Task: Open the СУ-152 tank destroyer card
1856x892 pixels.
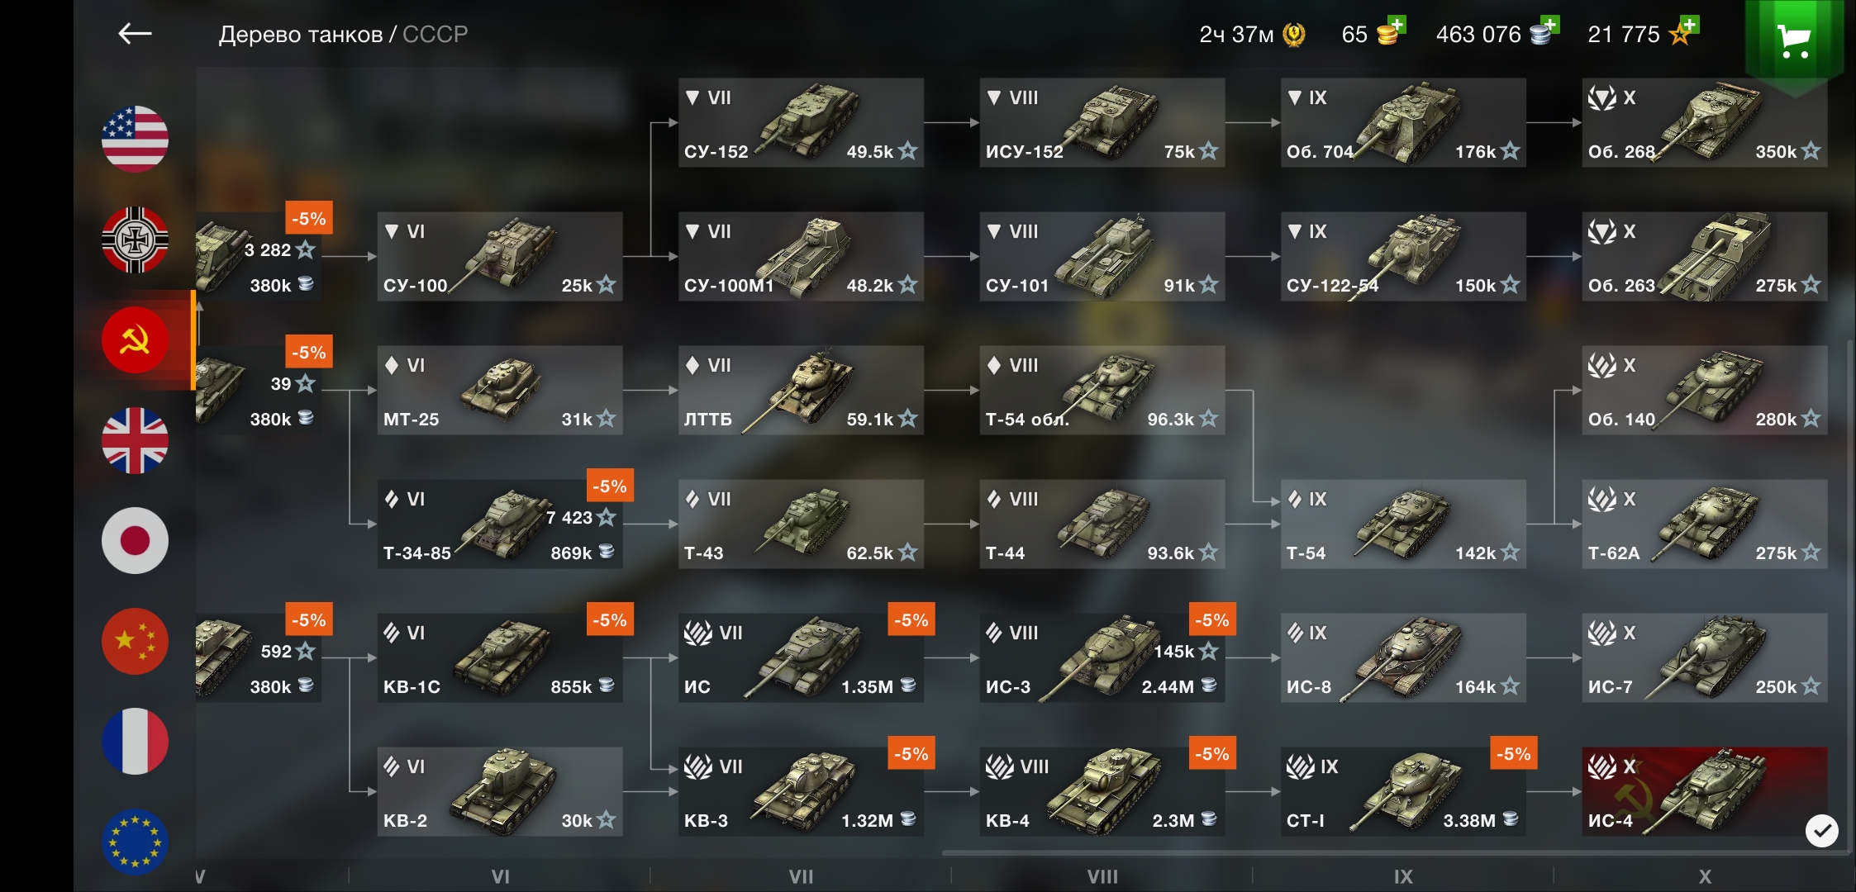Action: coord(801,122)
